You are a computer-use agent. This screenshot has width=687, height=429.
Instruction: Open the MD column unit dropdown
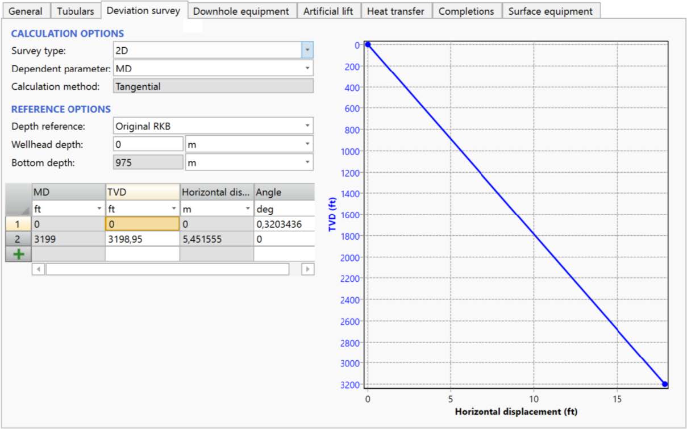pyautogui.click(x=99, y=209)
